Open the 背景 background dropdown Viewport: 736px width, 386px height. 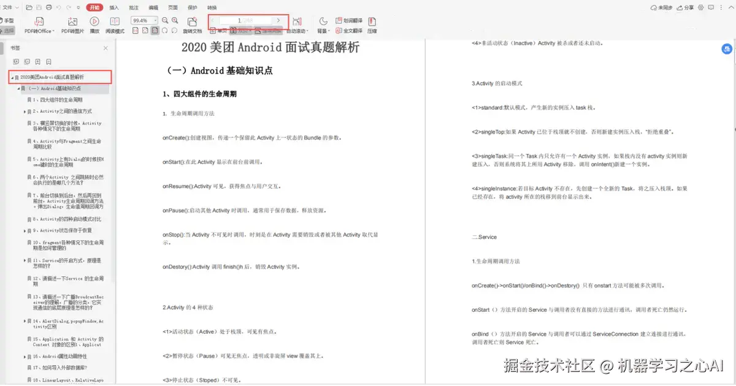[x=323, y=25]
